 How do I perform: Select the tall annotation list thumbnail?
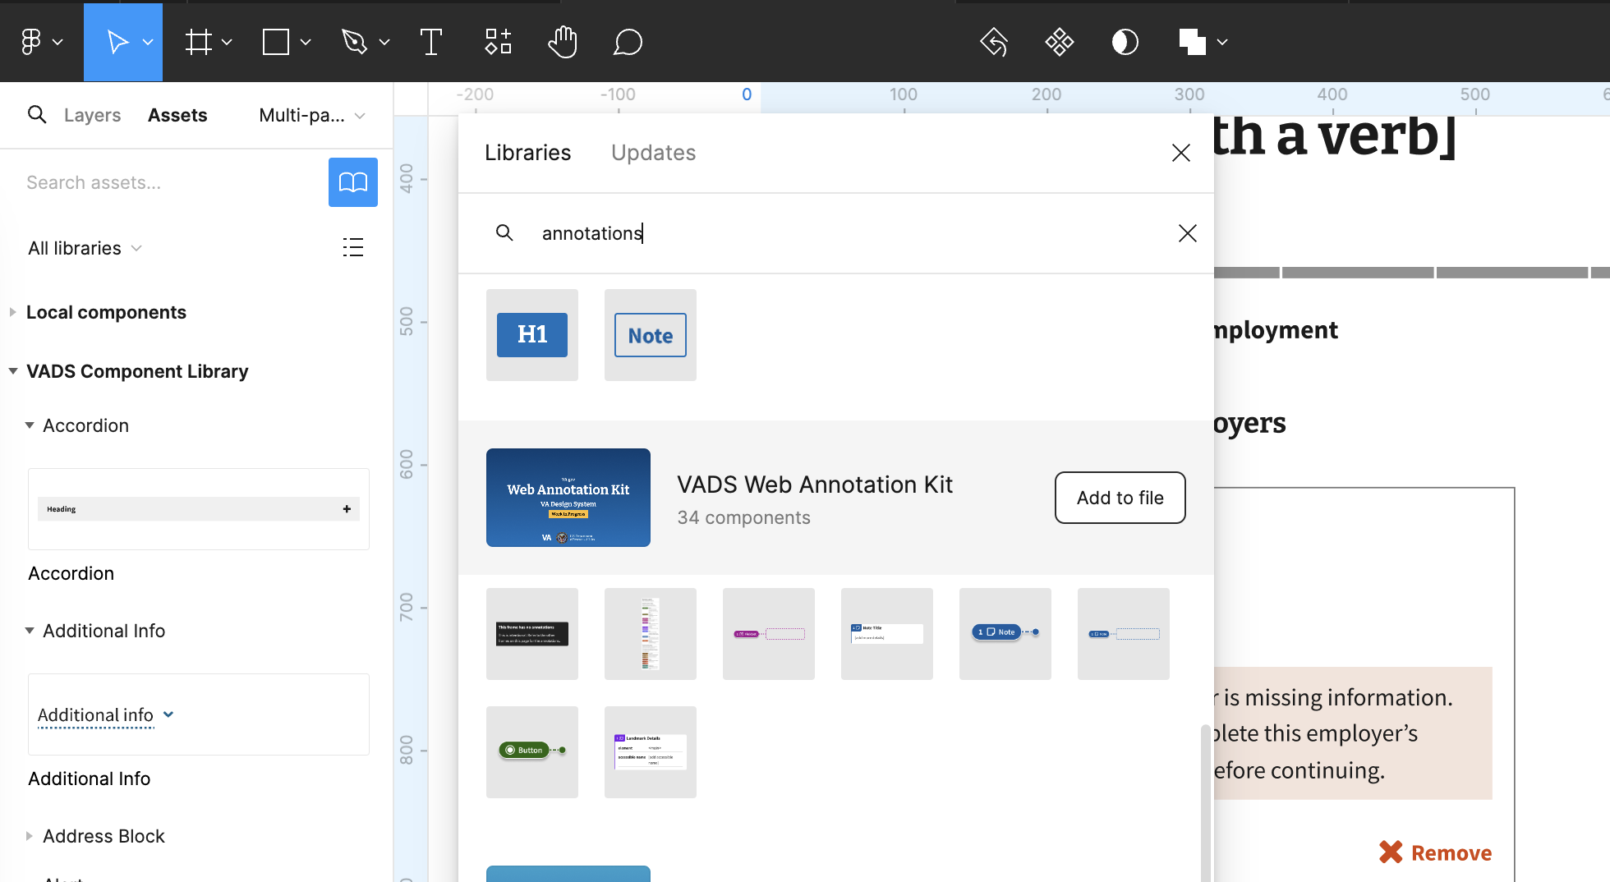[x=651, y=634]
